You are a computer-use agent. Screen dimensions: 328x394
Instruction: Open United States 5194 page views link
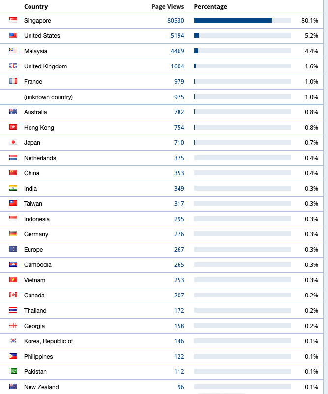click(x=177, y=36)
